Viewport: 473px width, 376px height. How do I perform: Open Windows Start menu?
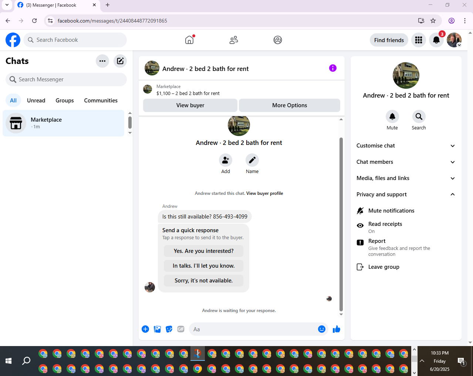(9, 361)
